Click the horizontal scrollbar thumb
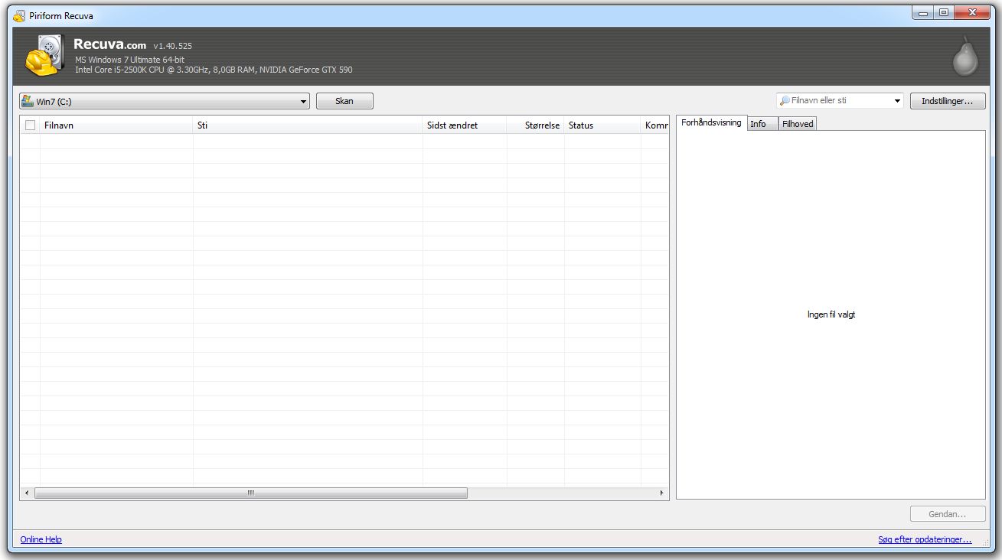The image size is (1002, 560). 250,493
